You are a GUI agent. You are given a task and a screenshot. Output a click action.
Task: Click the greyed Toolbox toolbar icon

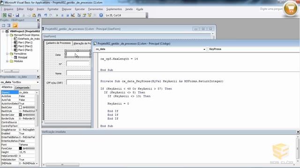(95, 15)
